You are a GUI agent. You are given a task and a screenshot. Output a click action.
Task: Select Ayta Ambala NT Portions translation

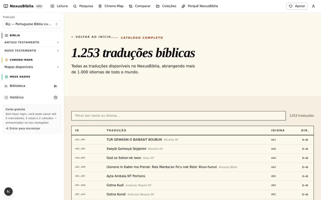point(126,176)
